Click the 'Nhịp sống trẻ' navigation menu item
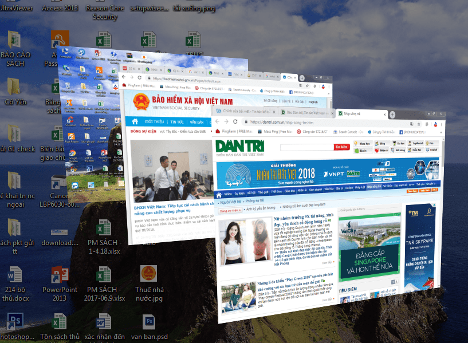Screen dimensions: 468x343 (x=374, y=186)
